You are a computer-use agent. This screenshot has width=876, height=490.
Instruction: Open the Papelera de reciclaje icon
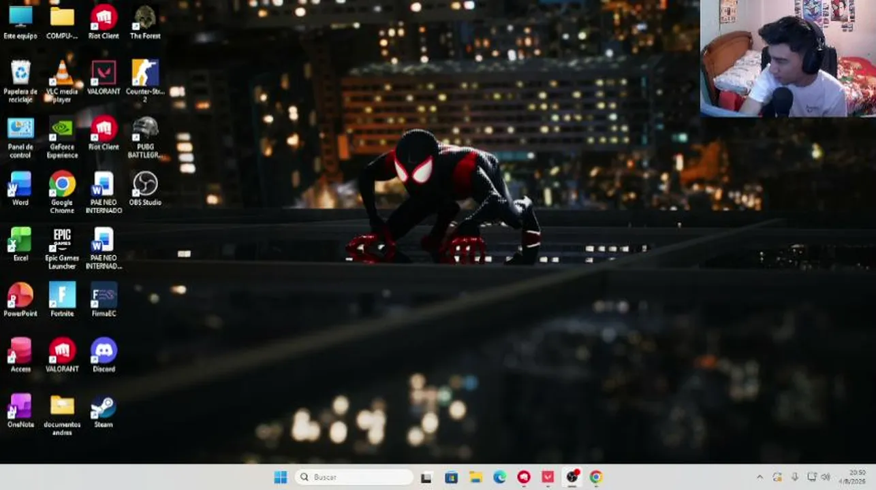(20, 81)
